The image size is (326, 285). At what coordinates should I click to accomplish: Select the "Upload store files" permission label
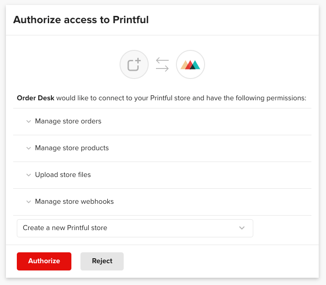[x=63, y=175]
